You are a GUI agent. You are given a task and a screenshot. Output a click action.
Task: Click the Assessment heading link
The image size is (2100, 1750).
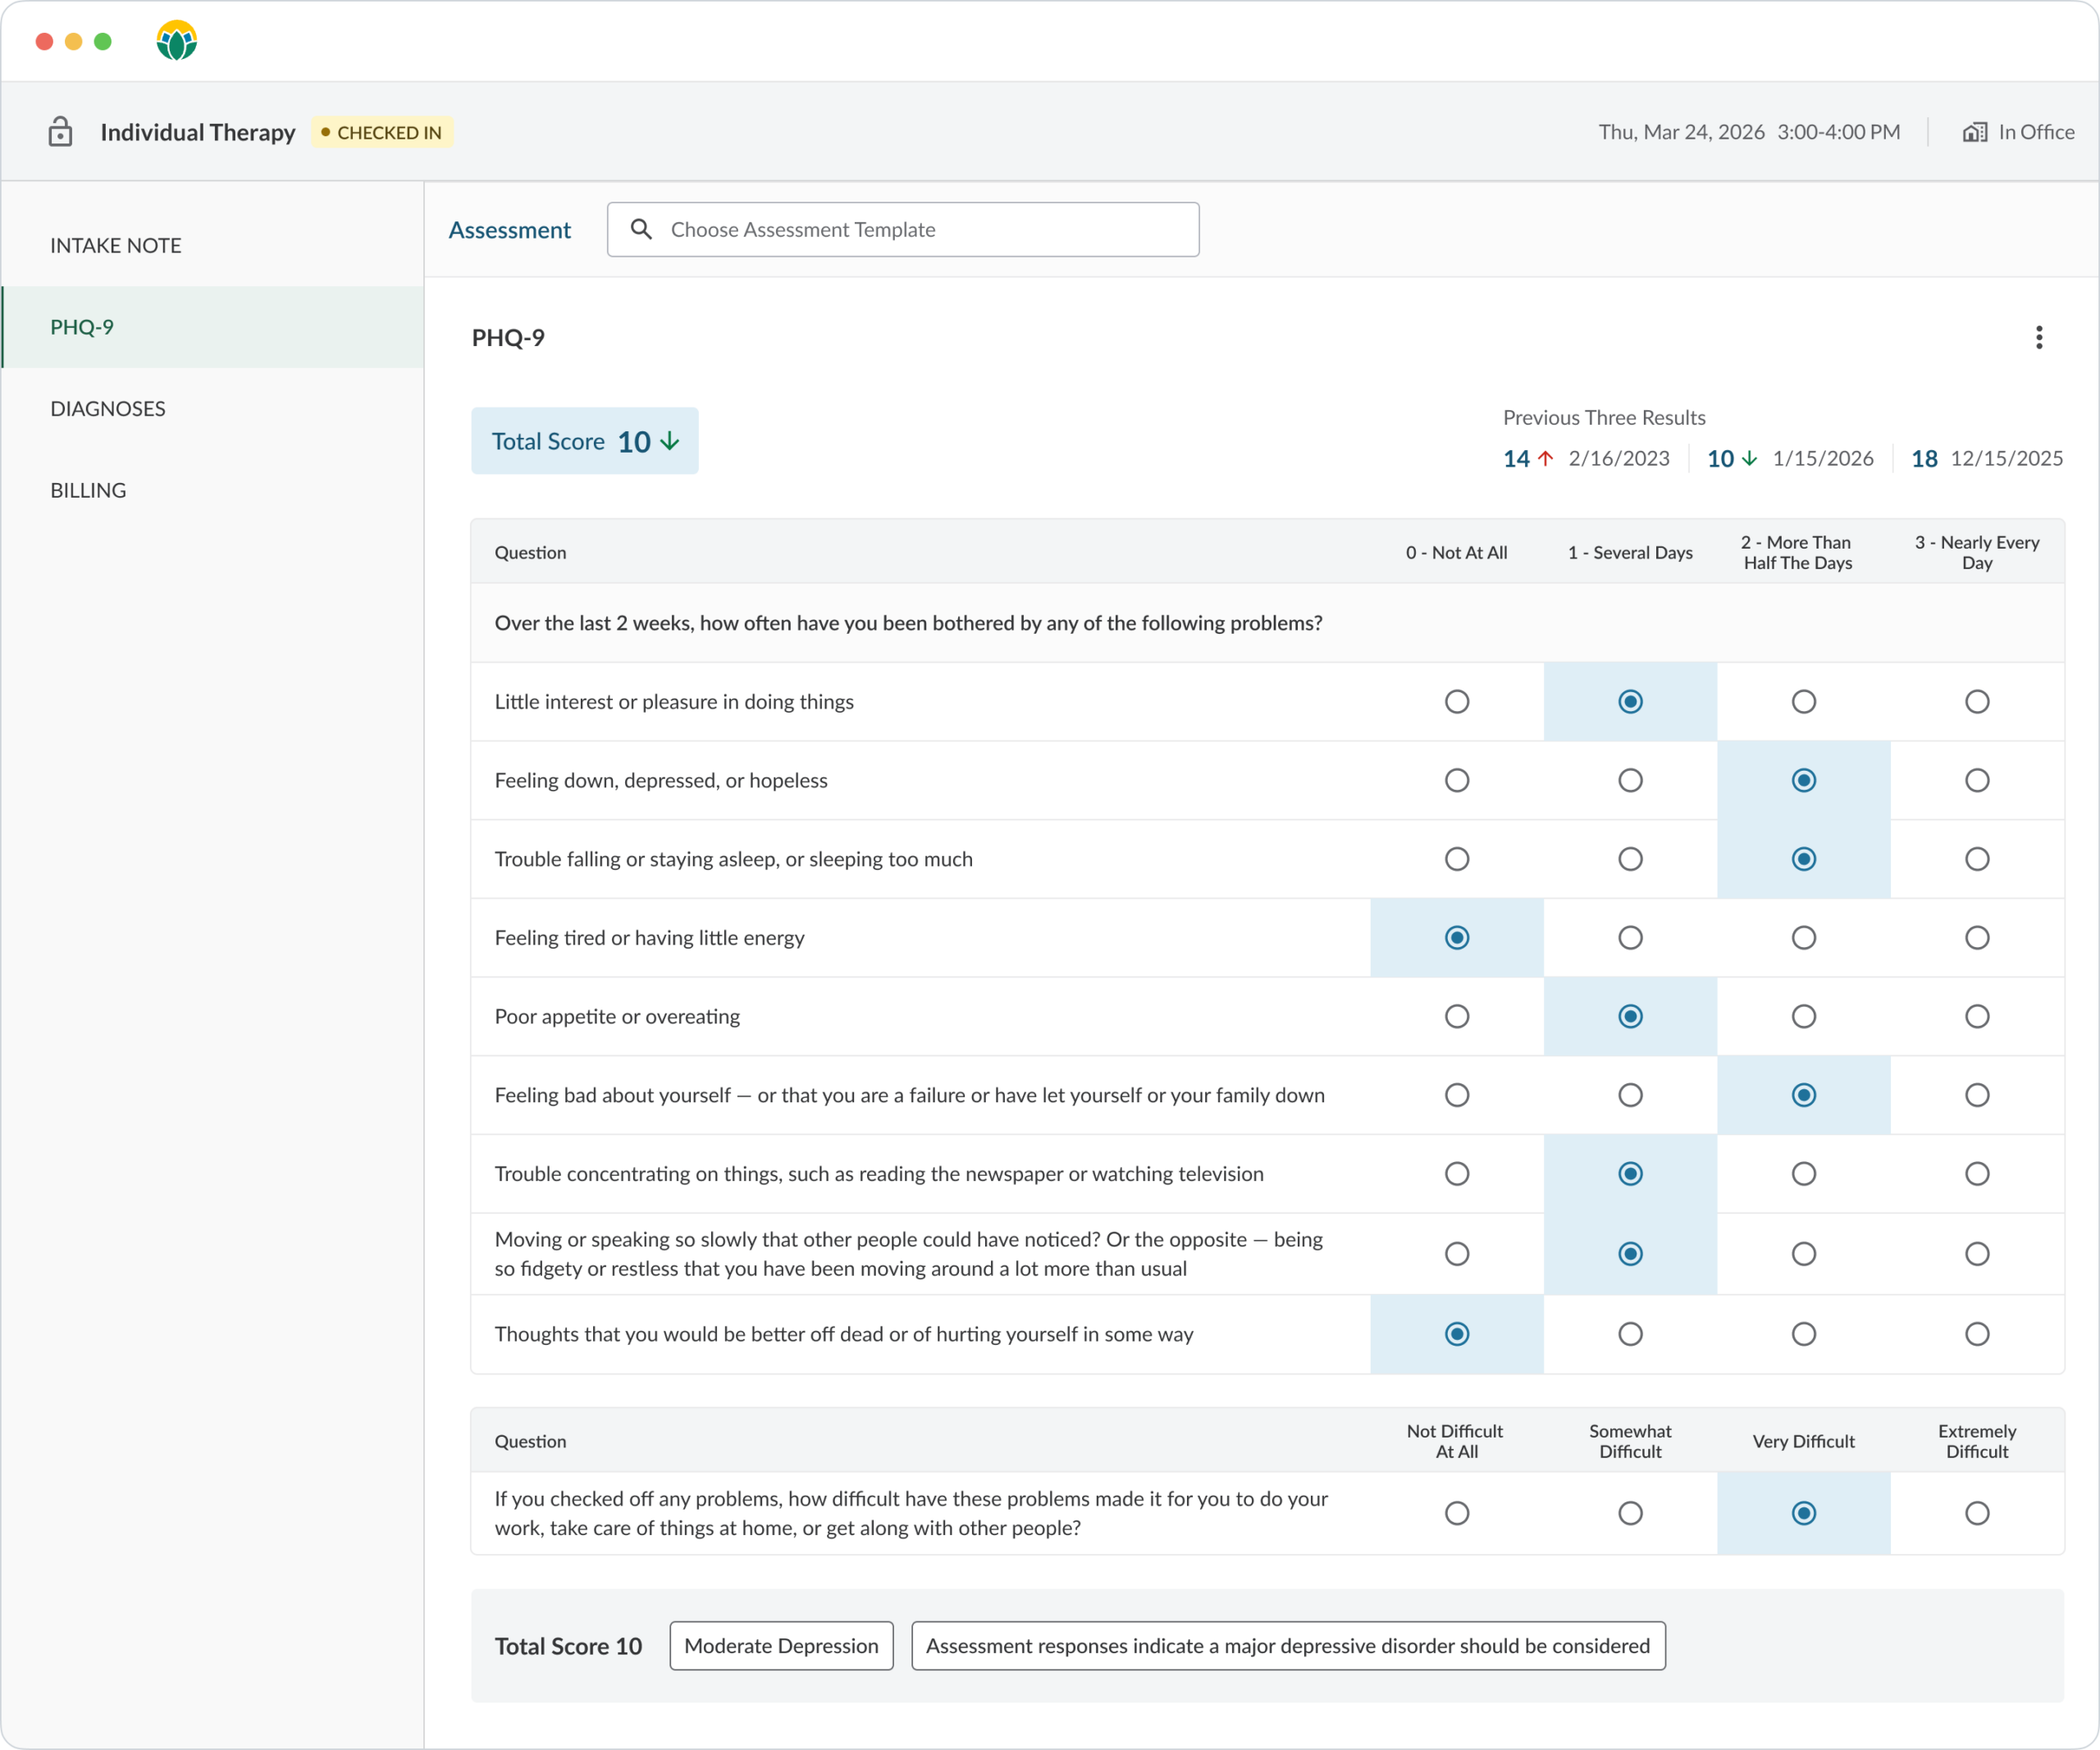[509, 231]
